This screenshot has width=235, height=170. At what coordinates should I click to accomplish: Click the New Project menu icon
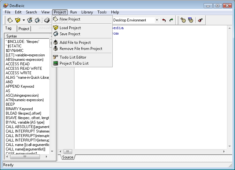click(56, 19)
